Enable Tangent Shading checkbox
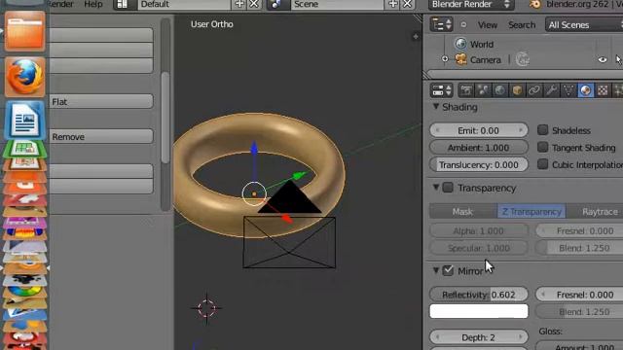Image resolution: width=623 pixels, height=350 pixels. [x=543, y=147]
